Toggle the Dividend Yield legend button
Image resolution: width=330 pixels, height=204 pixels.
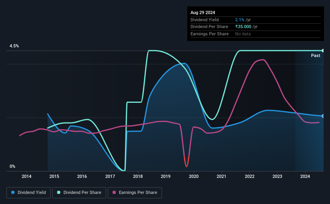pos(29,193)
